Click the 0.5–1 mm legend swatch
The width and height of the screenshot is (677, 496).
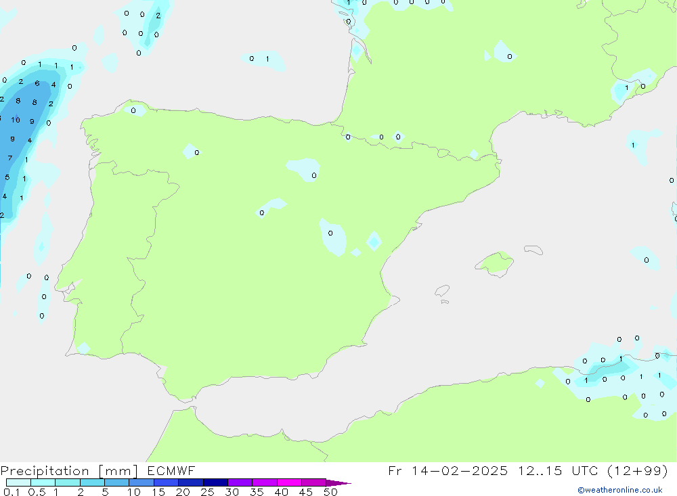point(43,482)
